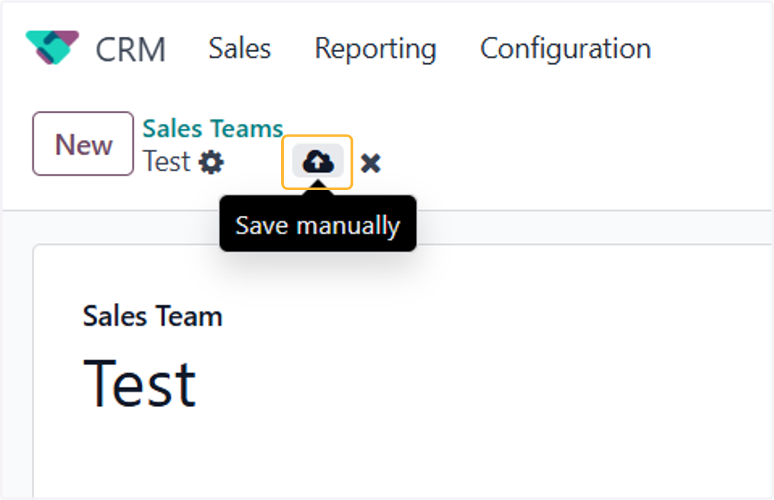Create a new record with New button
The image size is (774, 500).
[x=83, y=144]
